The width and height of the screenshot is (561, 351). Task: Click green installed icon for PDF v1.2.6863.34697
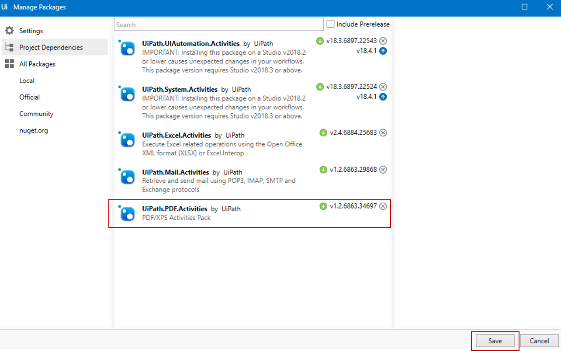323,206
